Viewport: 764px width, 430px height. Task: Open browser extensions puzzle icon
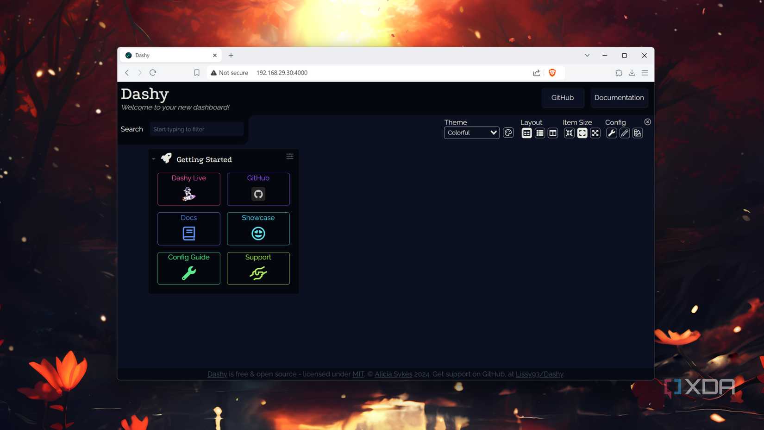click(x=619, y=73)
